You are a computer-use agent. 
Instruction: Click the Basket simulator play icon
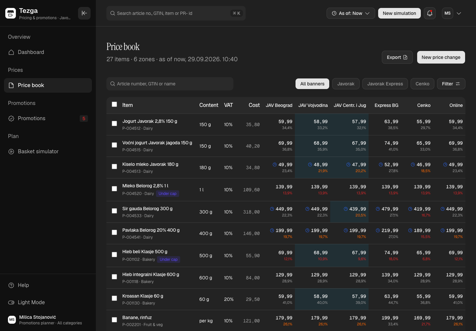tap(11, 152)
